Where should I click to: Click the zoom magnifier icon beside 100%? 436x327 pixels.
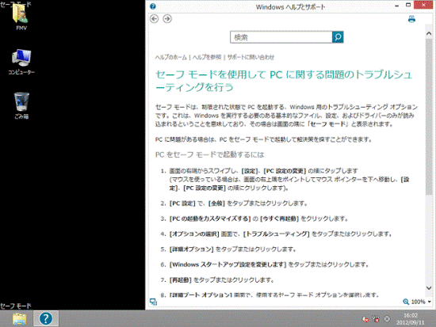pos(406,302)
